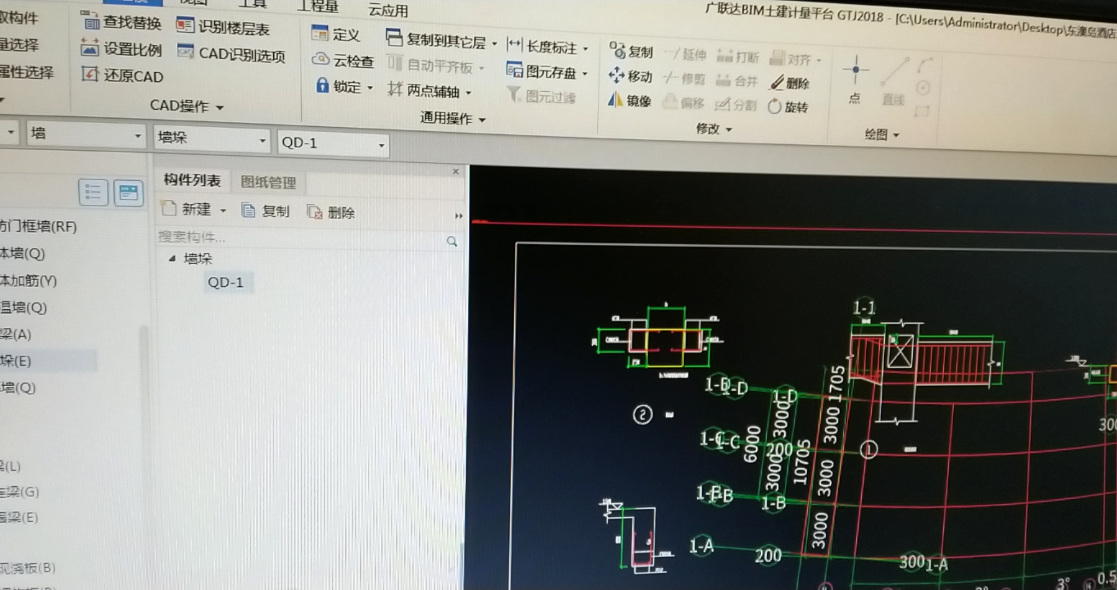Viewport: 1117px width, 590px height.
Task: Switch to 构件列表 tab
Action: tap(192, 180)
